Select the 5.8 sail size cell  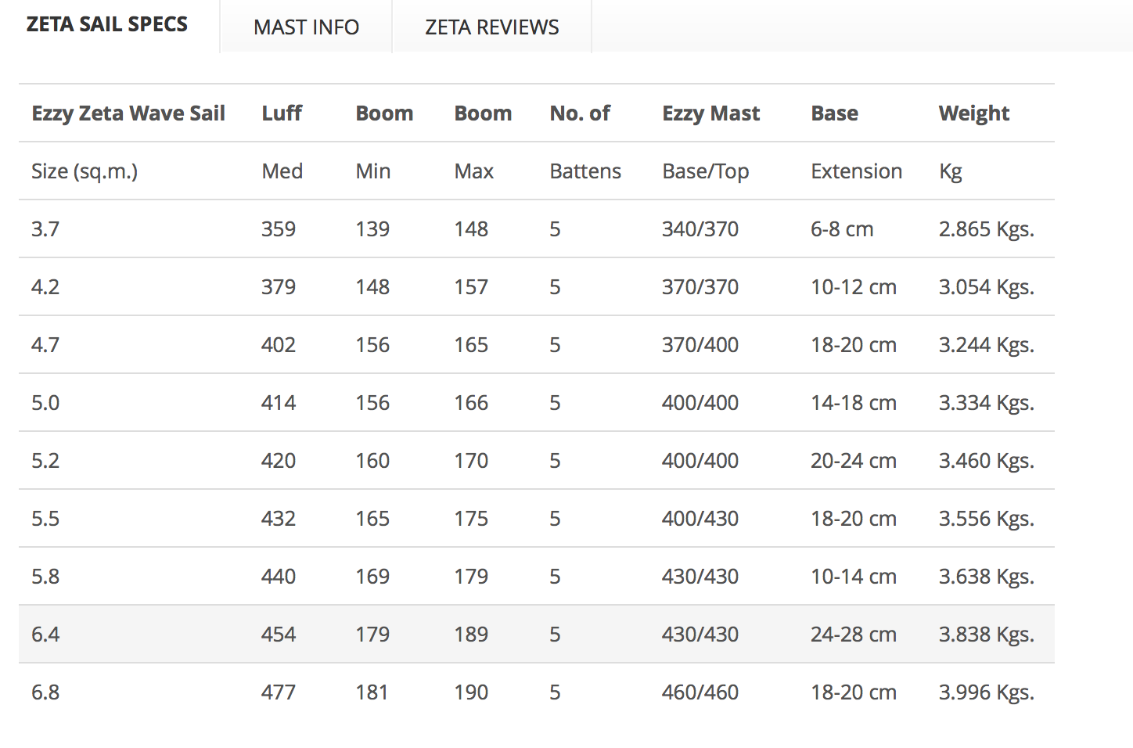click(x=45, y=577)
